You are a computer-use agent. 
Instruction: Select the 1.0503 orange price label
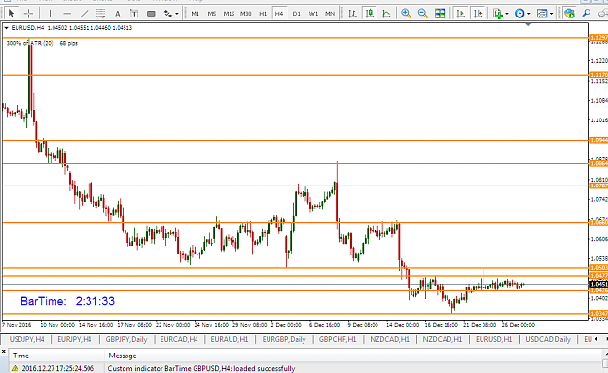(598, 268)
